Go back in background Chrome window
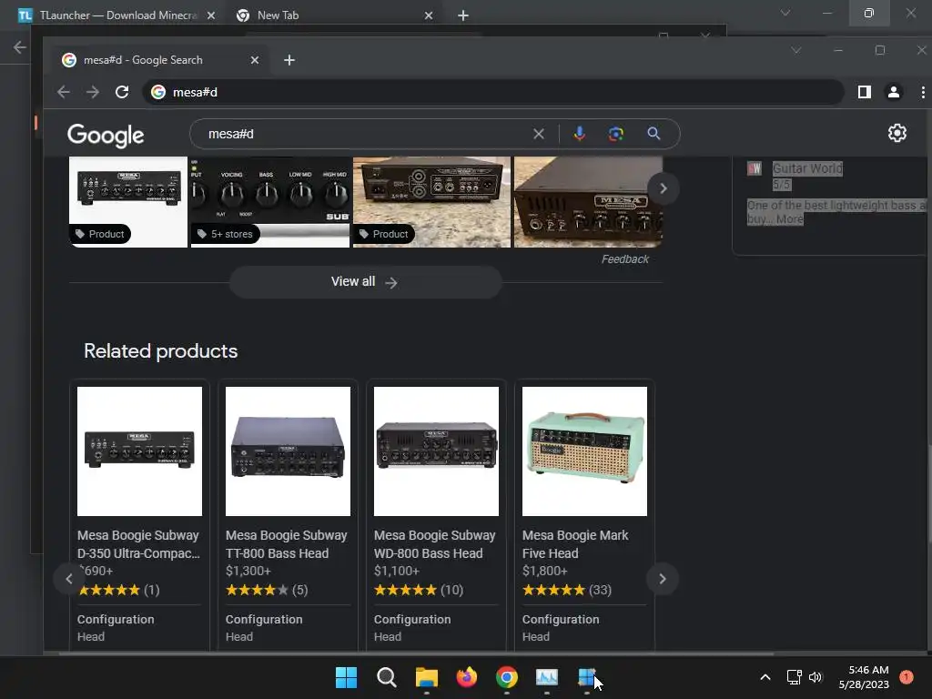The width and height of the screenshot is (932, 699). tap(20, 47)
